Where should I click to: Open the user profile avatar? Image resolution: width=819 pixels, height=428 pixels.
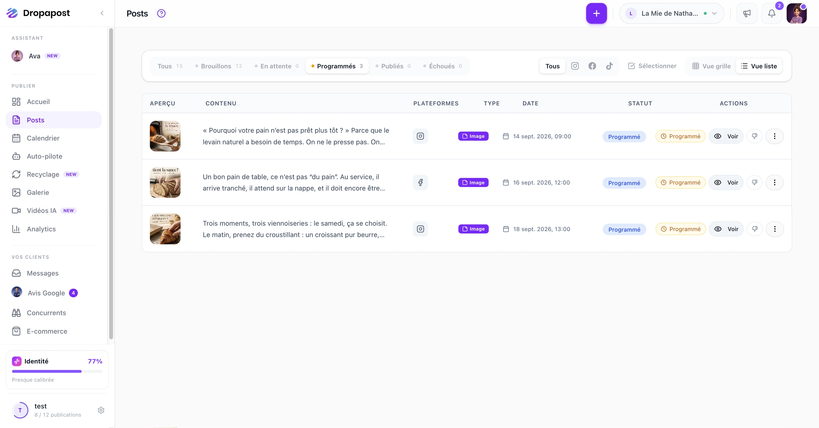pos(797,13)
